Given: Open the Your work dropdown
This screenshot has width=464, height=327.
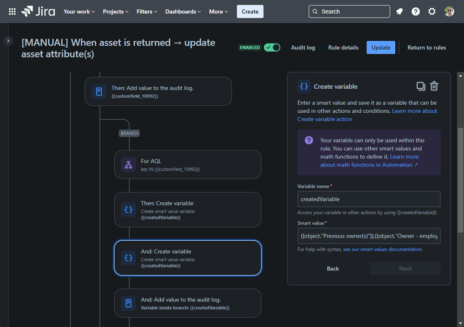Looking at the screenshot, I should tap(79, 12).
